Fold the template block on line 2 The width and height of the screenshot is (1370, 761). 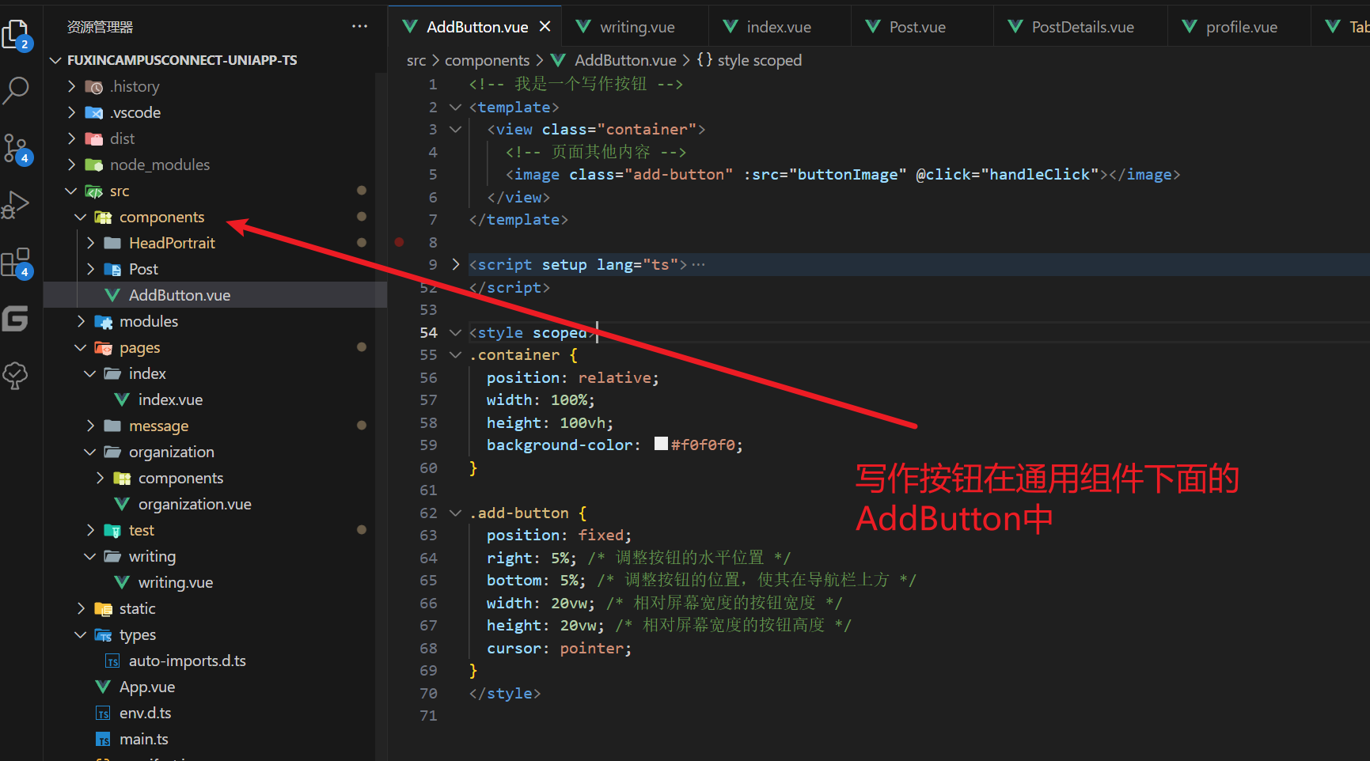pos(455,107)
